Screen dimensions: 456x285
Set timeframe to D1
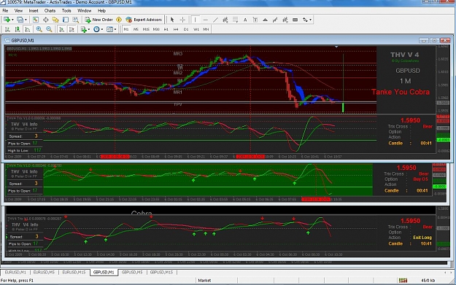click(186, 29)
